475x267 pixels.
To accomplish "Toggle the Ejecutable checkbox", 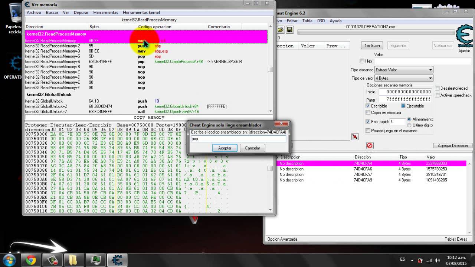I will click(x=403, y=106).
